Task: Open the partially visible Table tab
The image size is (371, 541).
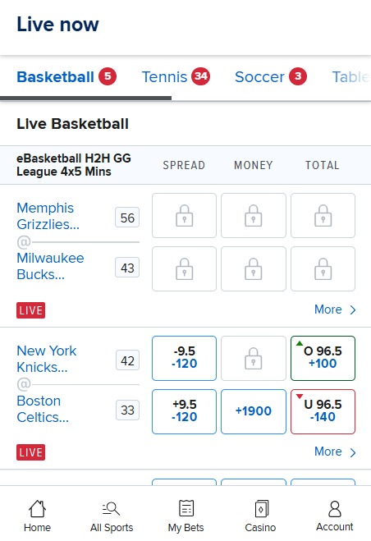Action: pos(351,76)
